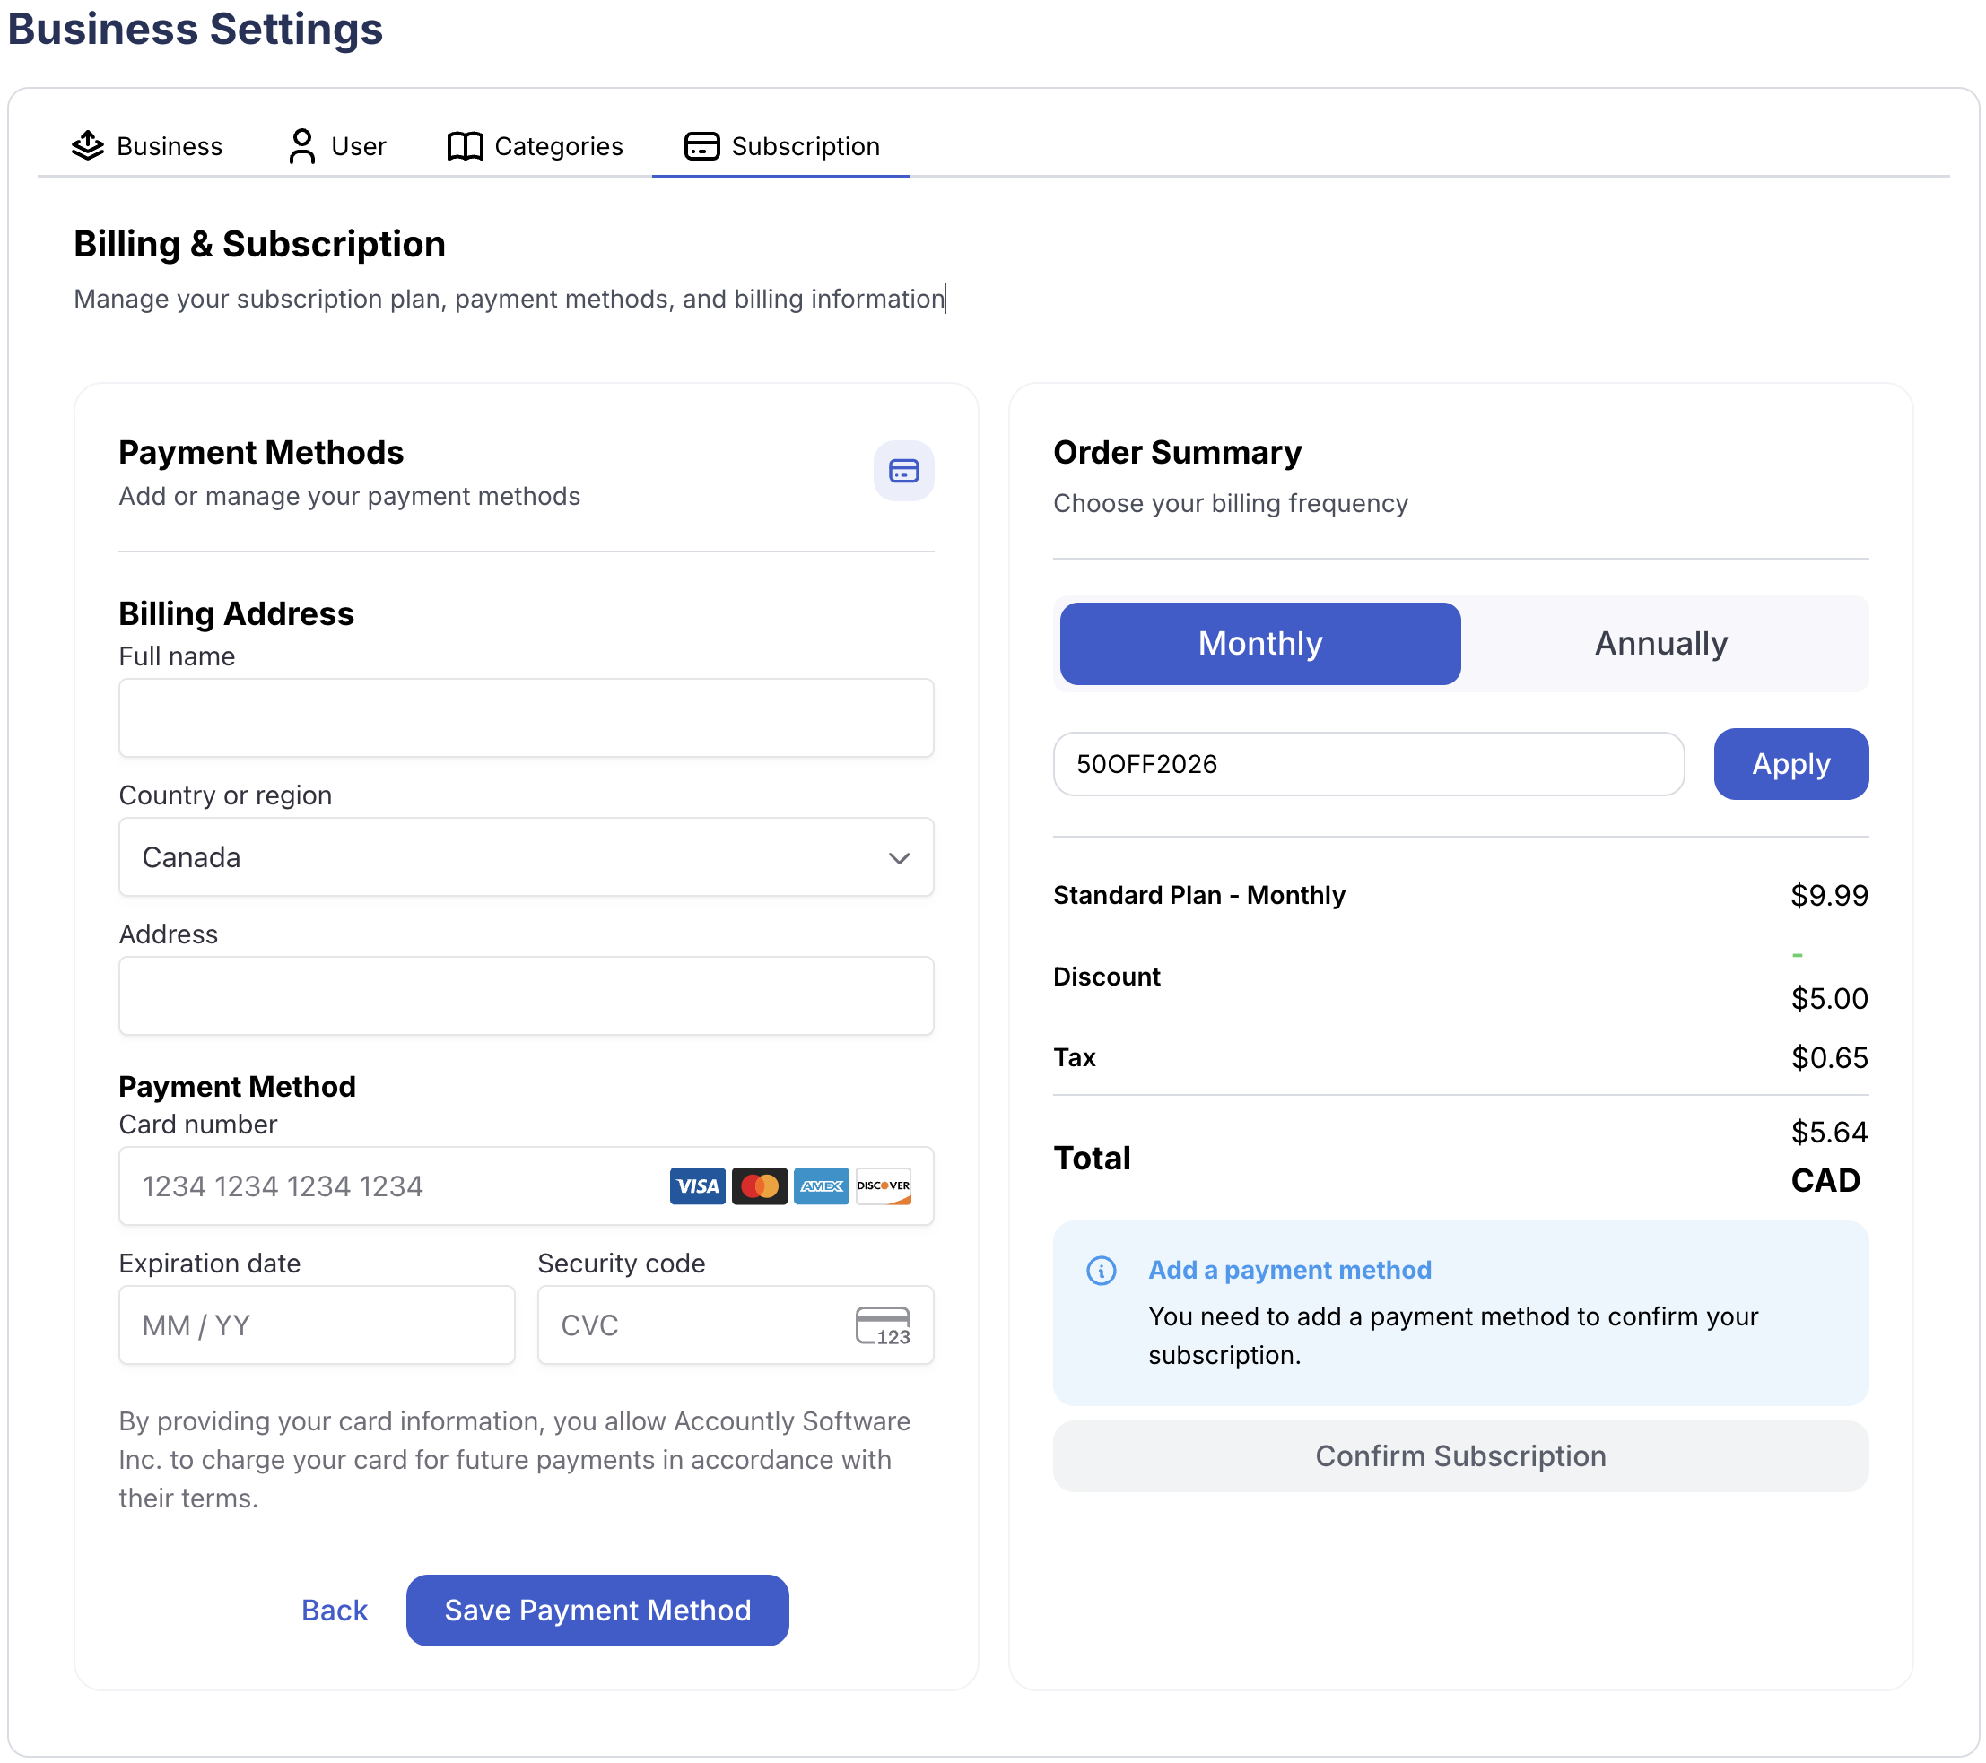The height and width of the screenshot is (1763, 1986).
Task: Select the Monthly billing option
Action: point(1259,643)
